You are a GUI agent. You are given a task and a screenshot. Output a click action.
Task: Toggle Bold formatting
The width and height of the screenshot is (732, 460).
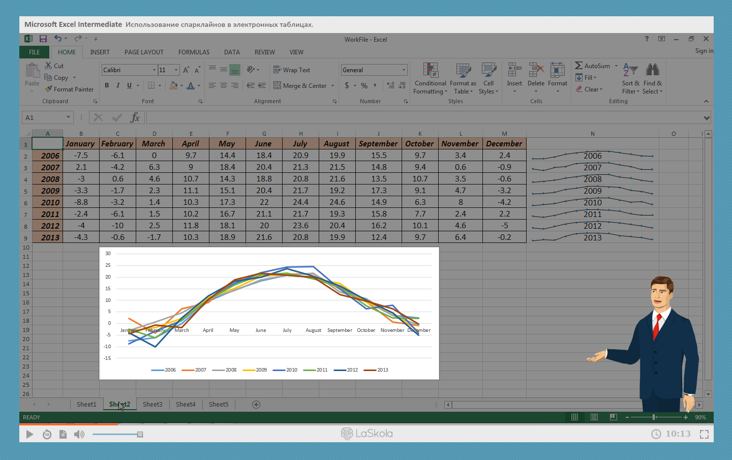click(x=107, y=85)
